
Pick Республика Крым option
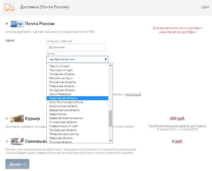coord(77,78)
